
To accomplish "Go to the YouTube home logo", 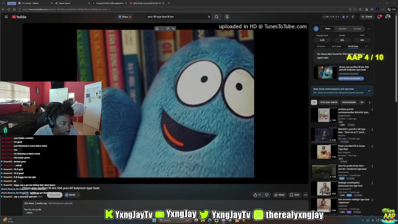I will click(19, 17).
